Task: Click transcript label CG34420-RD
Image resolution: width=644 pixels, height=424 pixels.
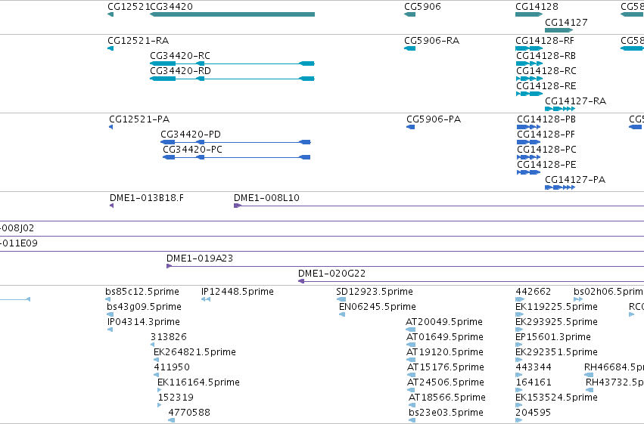Action: (180, 71)
